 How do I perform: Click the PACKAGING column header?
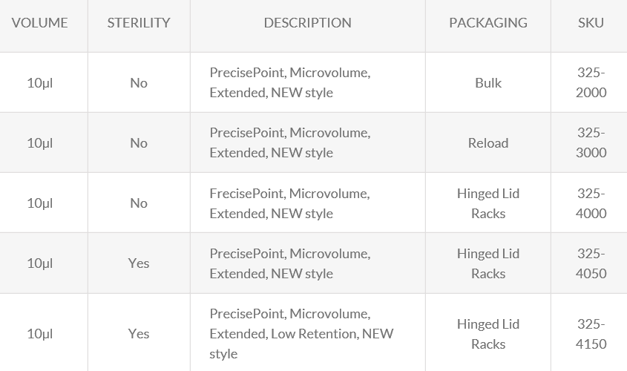point(488,23)
